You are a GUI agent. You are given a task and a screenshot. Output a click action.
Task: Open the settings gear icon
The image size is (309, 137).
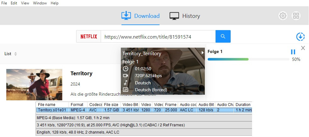[x=283, y=16]
